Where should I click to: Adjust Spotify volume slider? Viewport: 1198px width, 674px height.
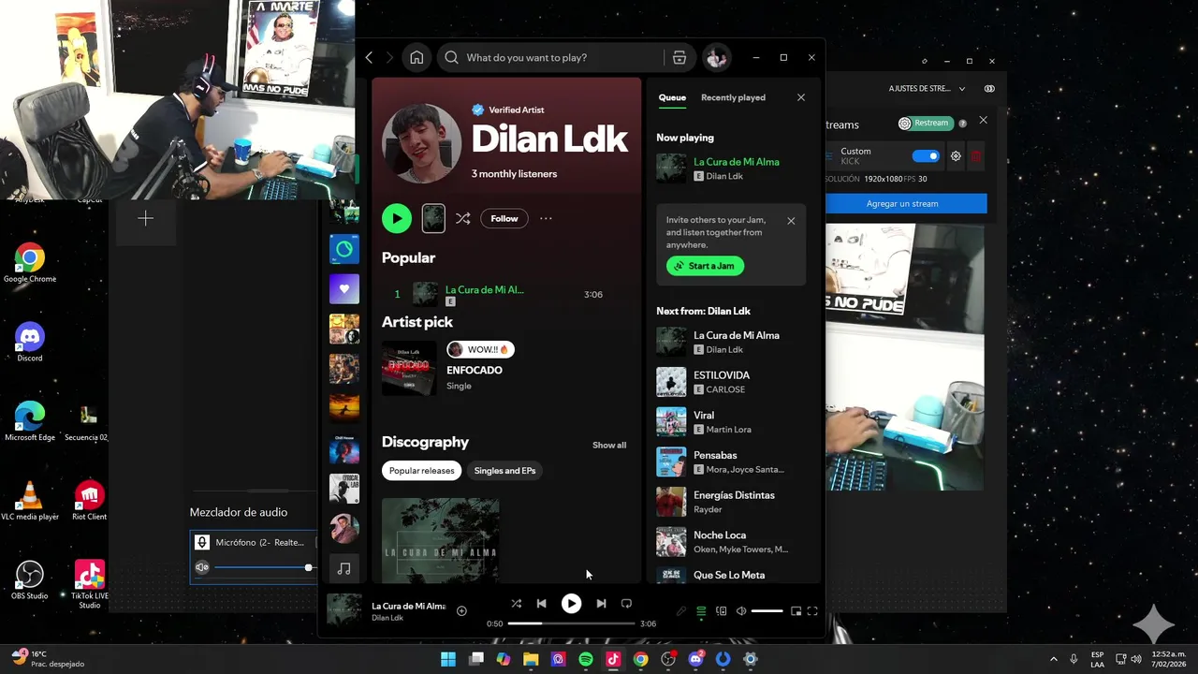coord(767,611)
